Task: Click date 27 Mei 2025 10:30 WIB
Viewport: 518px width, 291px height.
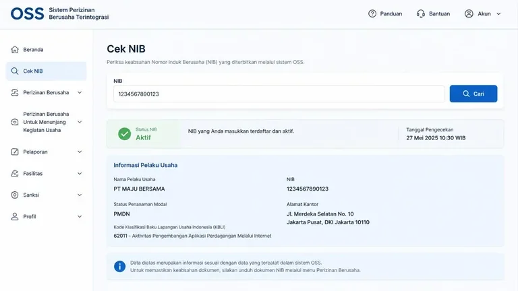Action: (436, 138)
